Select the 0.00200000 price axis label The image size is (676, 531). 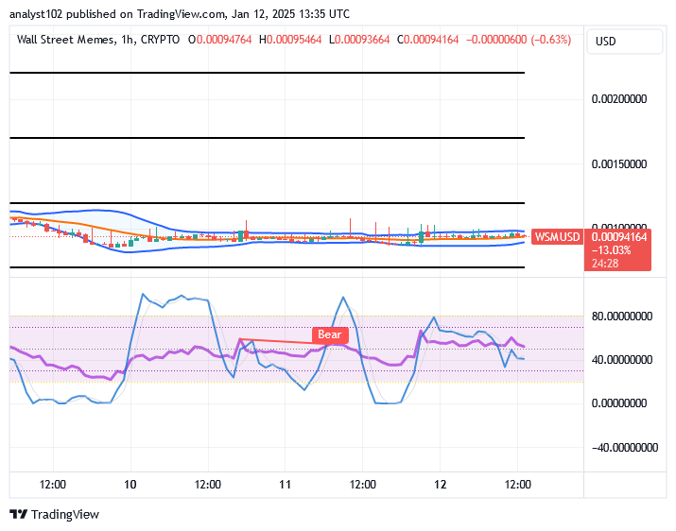click(619, 99)
